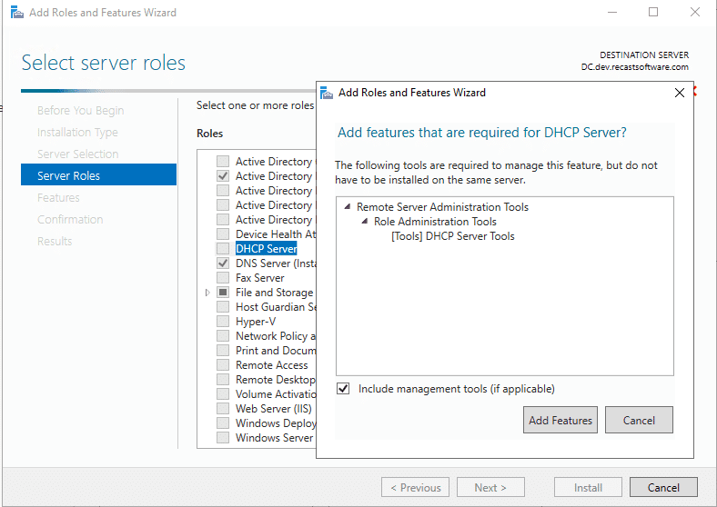Viewport: 717px width, 507px height.
Task: Collapse Remote Server Administration Tools tree
Action: click(x=348, y=207)
